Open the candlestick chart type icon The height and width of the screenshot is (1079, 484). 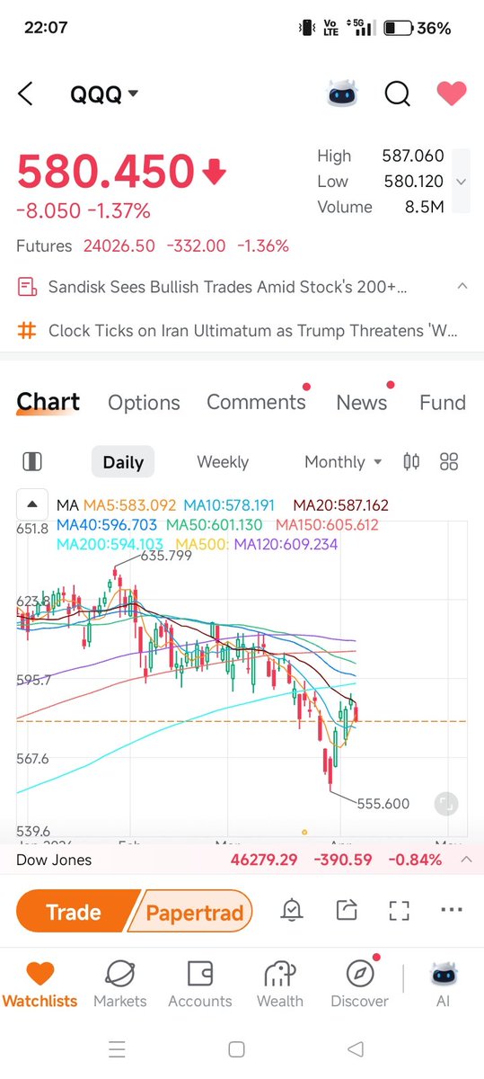(x=411, y=462)
